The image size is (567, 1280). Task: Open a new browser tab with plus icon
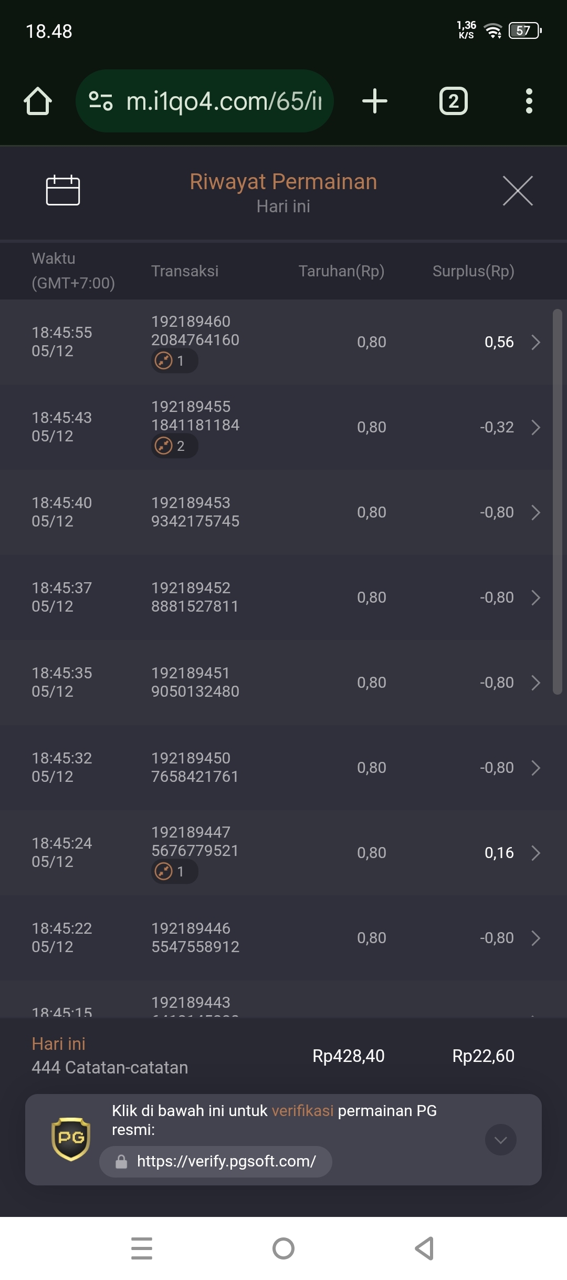coord(375,101)
